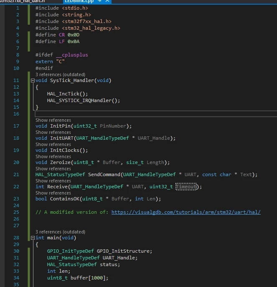Collapse the SysTick_Handler function block
The height and width of the screenshot is (287, 277).
(x=33, y=80)
